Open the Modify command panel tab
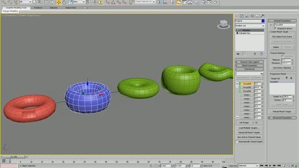Screen dimensions: 299x168 click(x=242, y=16)
